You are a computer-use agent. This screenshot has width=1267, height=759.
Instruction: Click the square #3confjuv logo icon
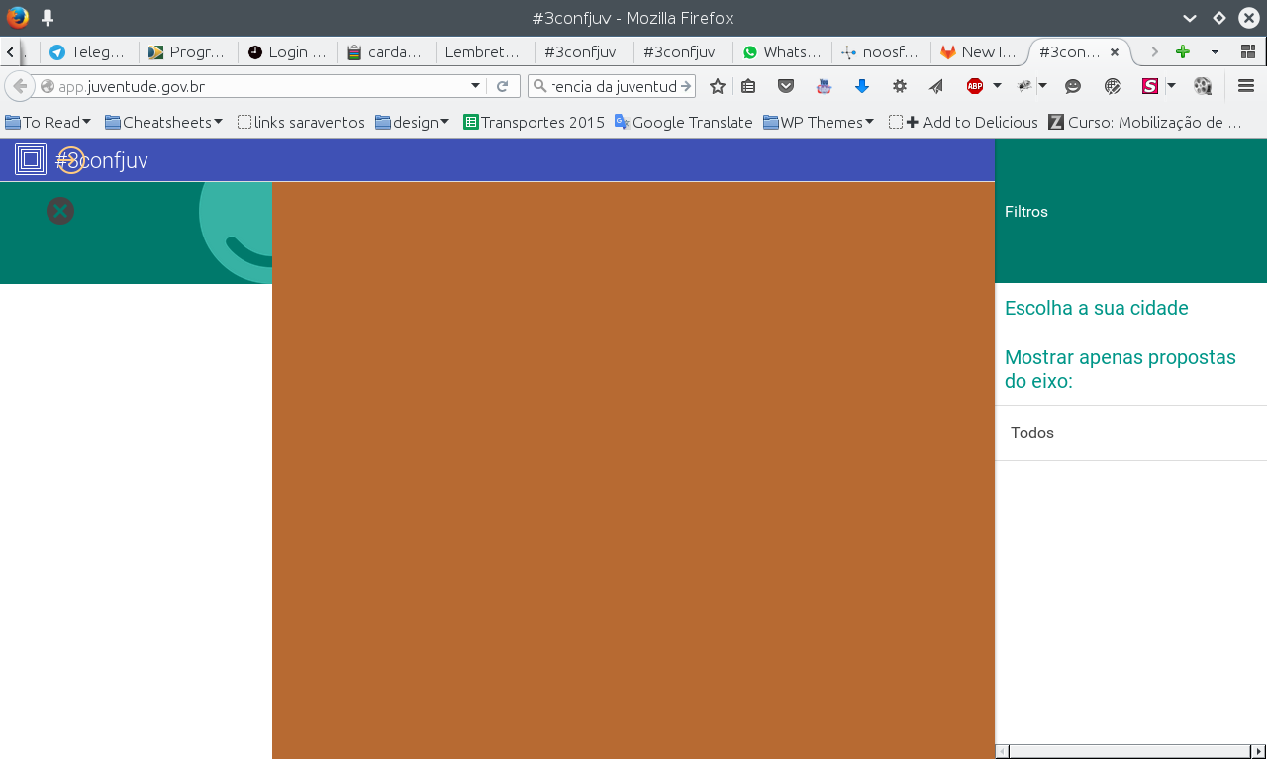point(31,159)
